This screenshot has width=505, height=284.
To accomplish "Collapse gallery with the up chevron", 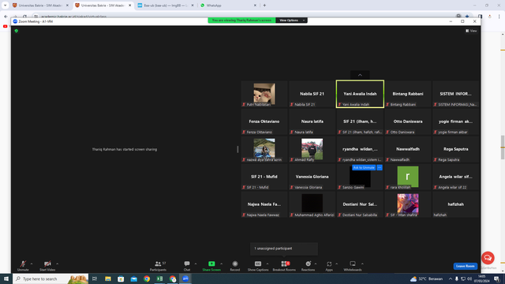I will pos(360,75).
